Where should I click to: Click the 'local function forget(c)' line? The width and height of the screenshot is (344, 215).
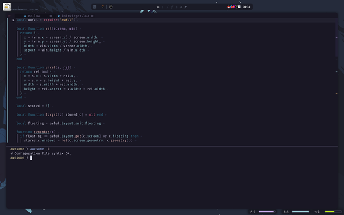click(60, 114)
